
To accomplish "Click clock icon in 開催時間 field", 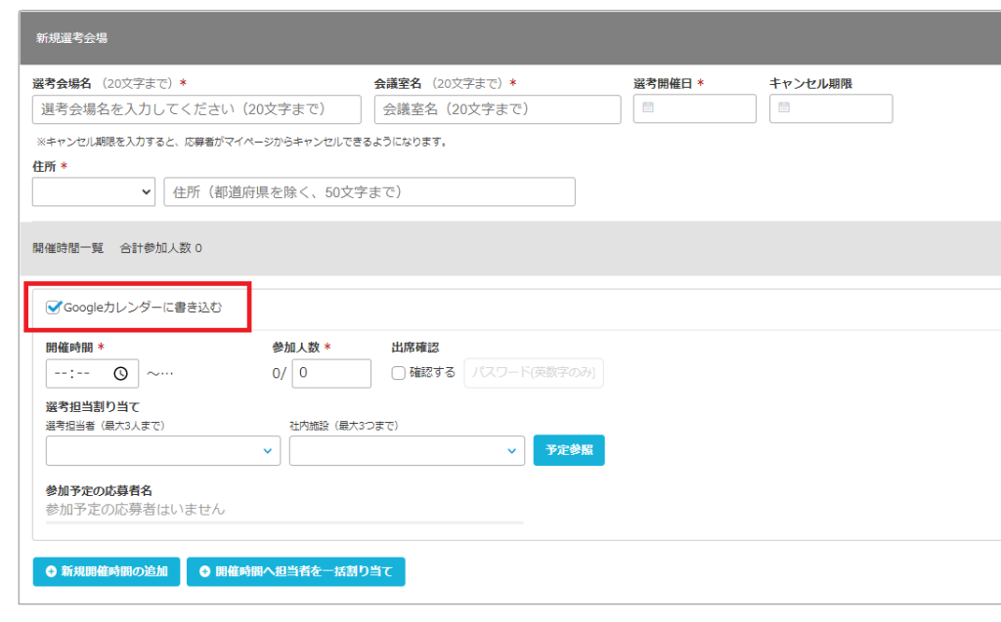I will click(120, 373).
